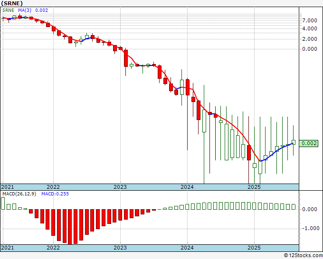323x259 pixels.
Task: Click the (SRNE) chart title
Action: tap(12, 3)
